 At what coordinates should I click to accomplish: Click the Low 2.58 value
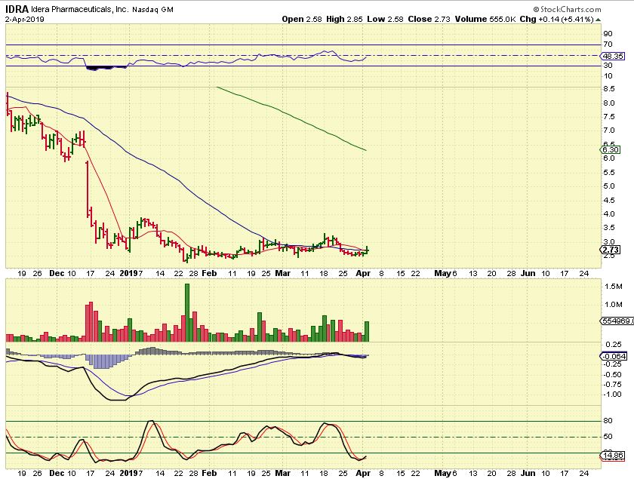(385, 19)
